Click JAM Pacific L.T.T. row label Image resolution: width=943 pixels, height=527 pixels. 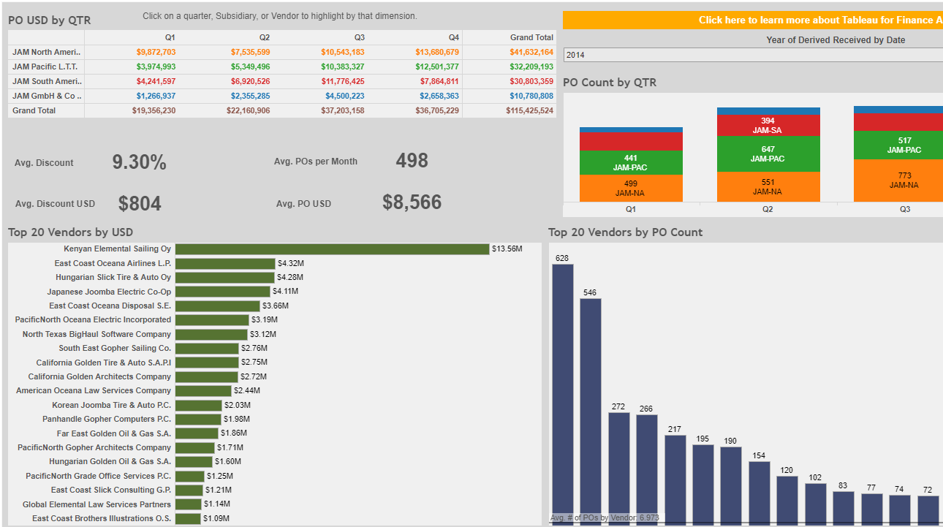click(47, 67)
